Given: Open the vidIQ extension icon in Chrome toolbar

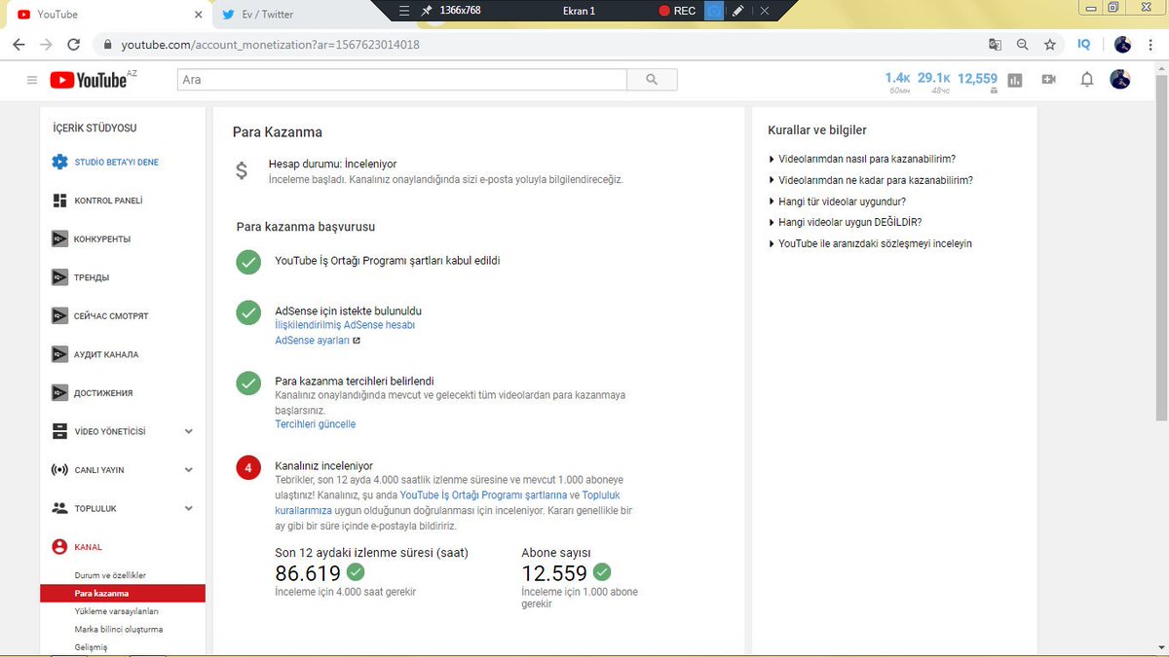Looking at the screenshot, I should coord(1084,45).
